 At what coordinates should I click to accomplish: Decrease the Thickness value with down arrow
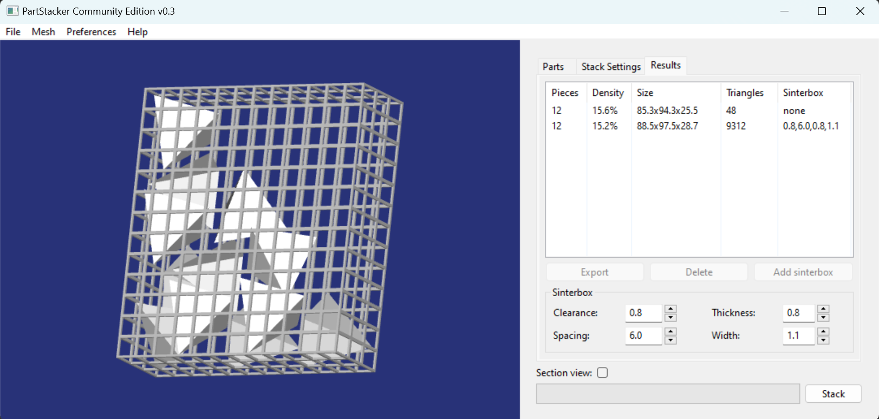pyautogui.click(x=823, y=318)
